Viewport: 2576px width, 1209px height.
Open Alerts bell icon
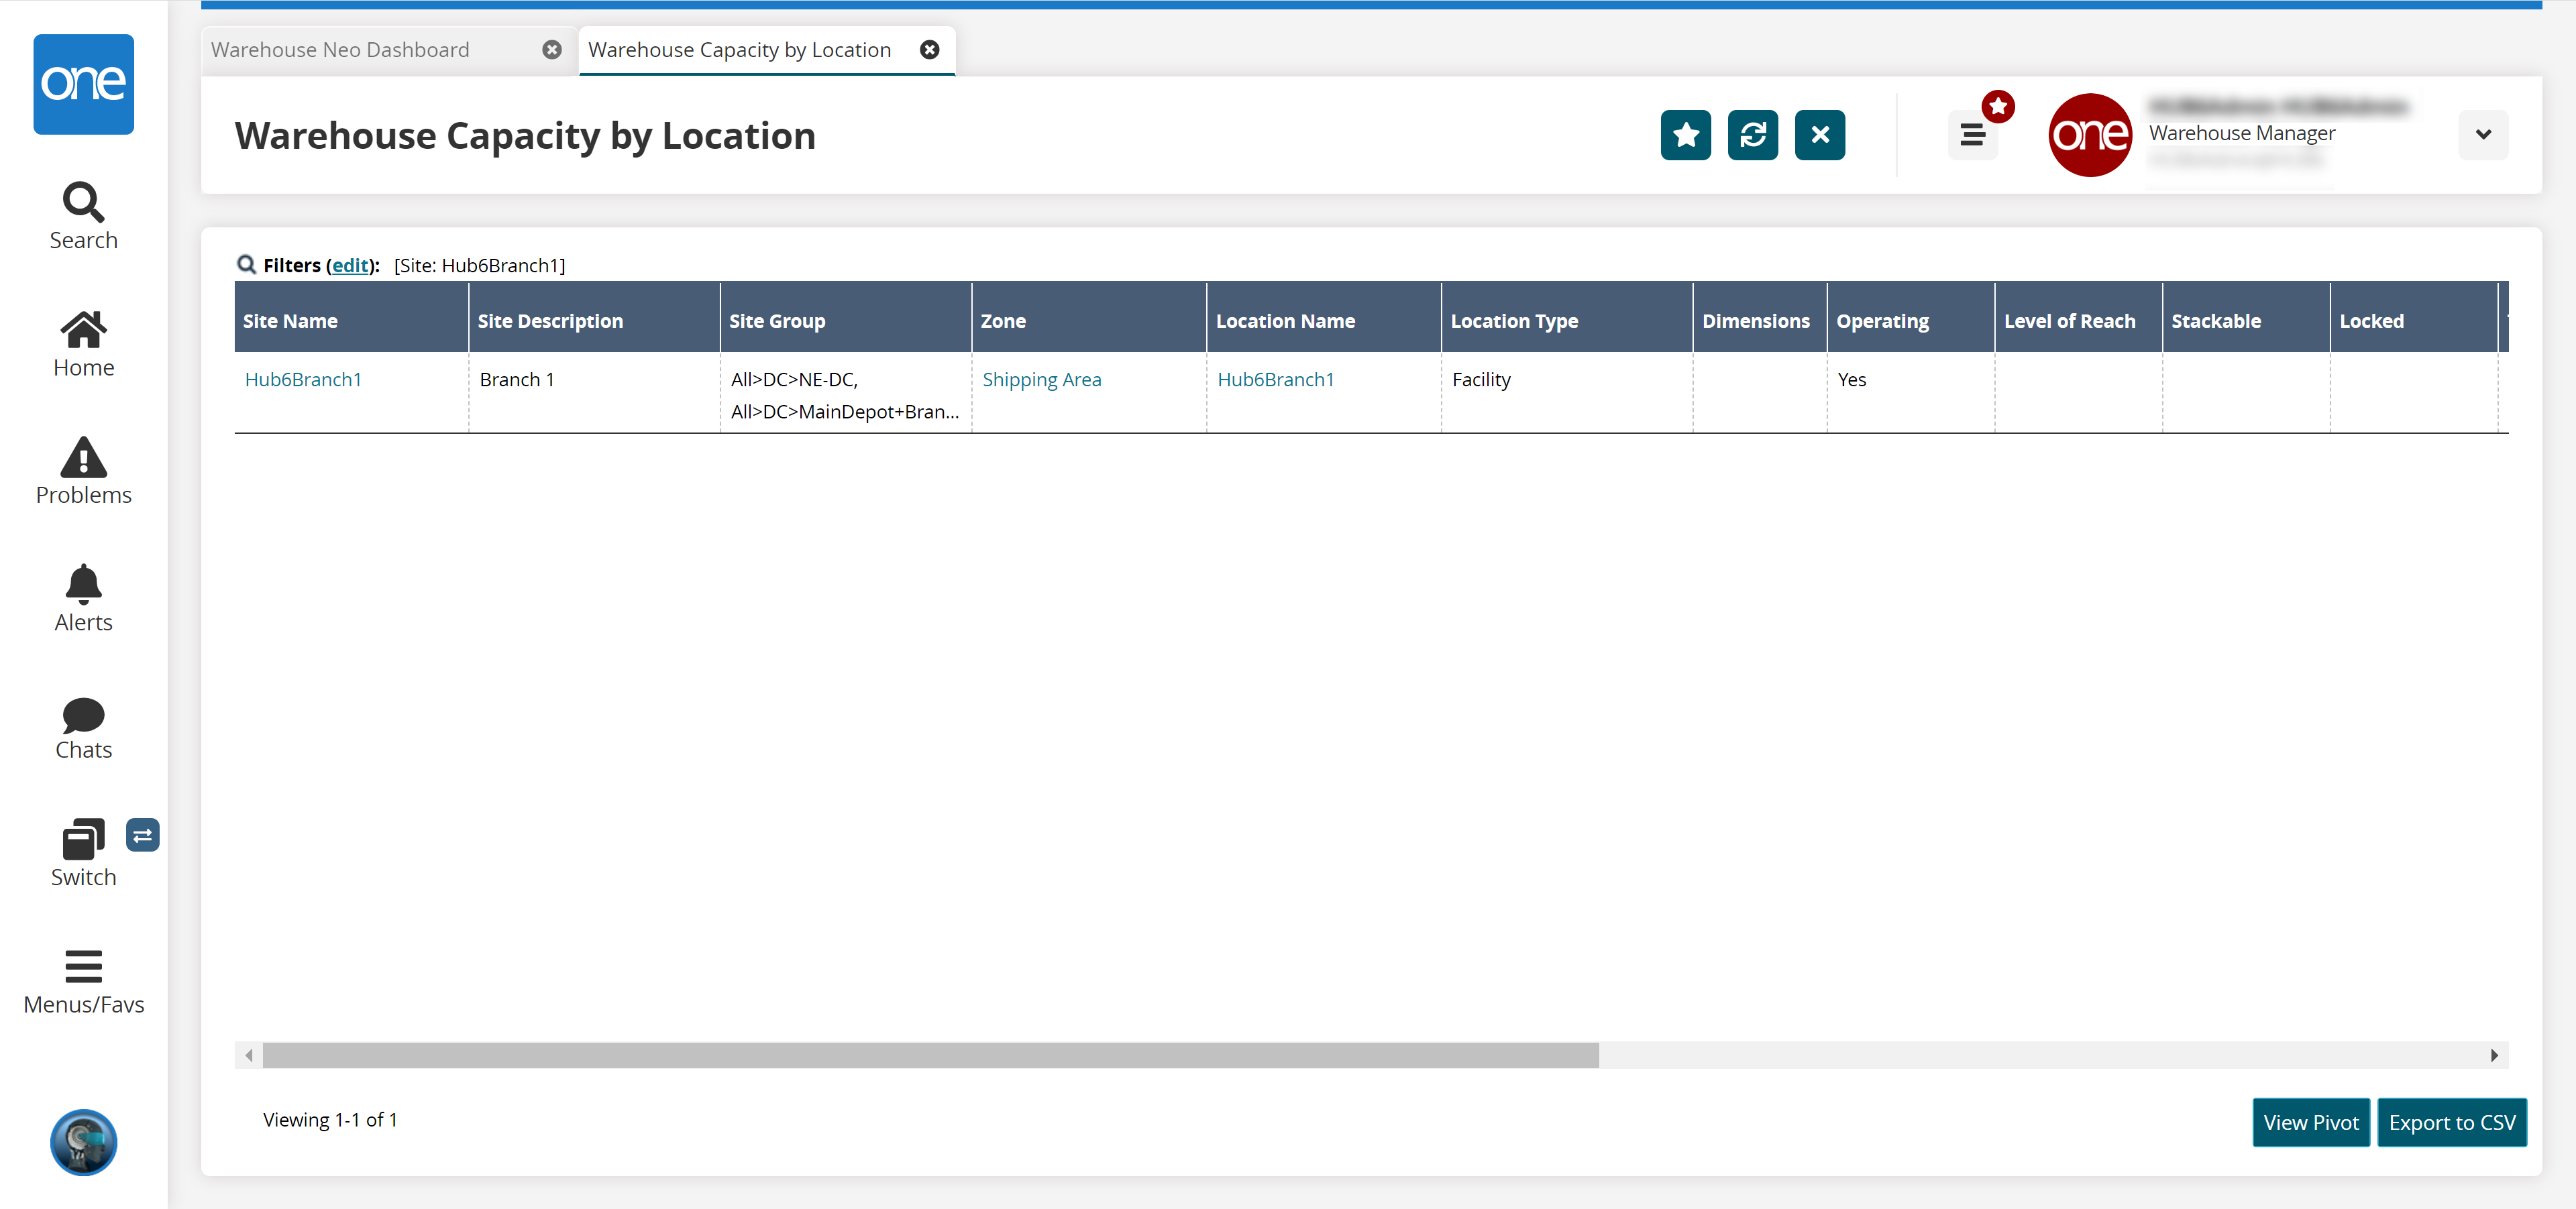pyautogui.click(x=83, y=585)
